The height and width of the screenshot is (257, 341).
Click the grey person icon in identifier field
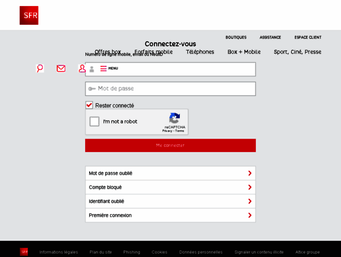point(92,69)
